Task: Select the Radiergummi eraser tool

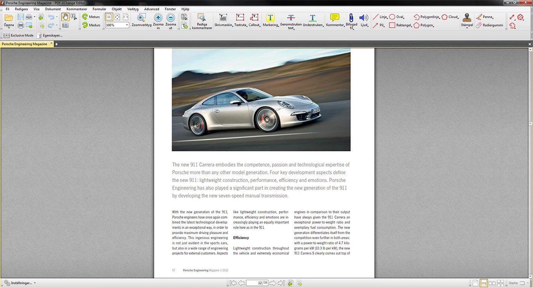Action: (x=490, y=25)
